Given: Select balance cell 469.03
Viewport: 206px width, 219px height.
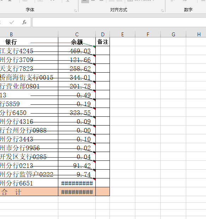Looking at the screenshot, I should pyautogui.click(x=77, y=50).
